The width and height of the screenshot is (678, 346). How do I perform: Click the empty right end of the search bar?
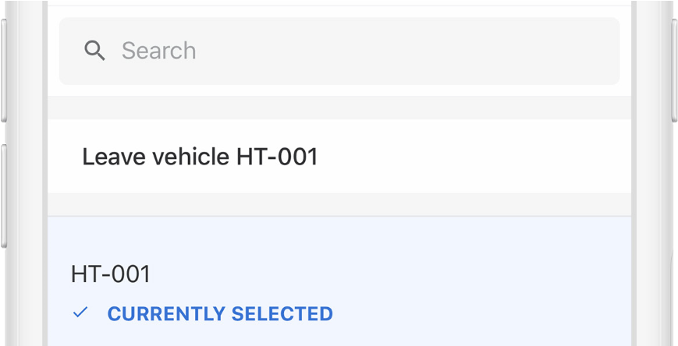tap(546, 51)
